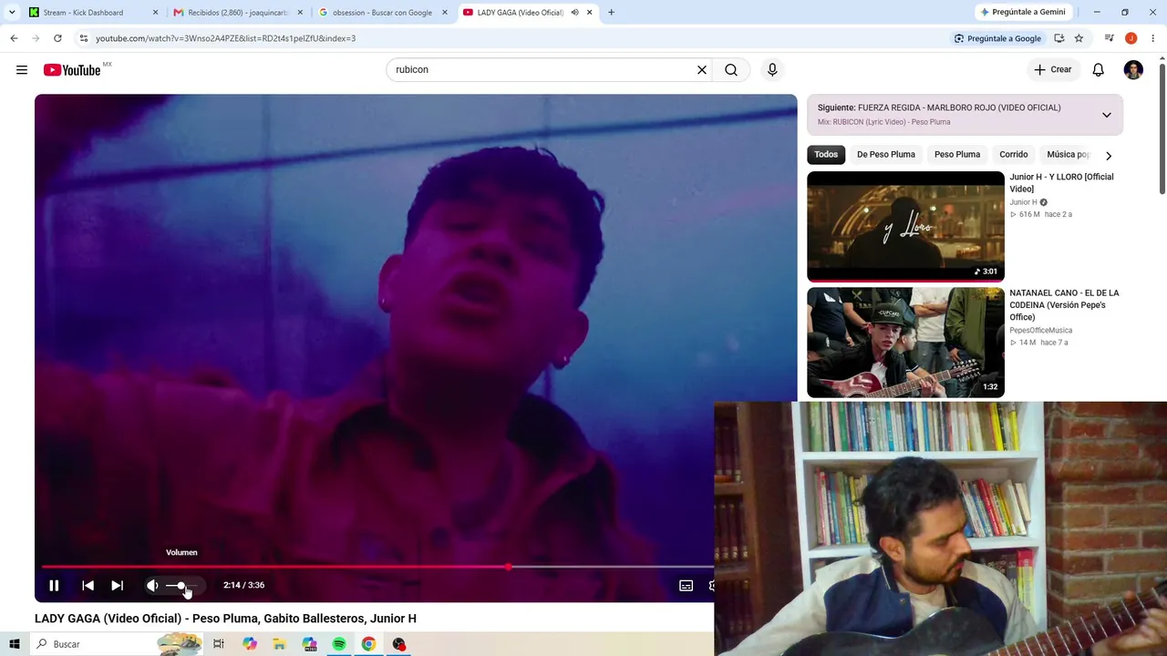Screen dimensions: 1167x656
Task: Open the Chrome three-dot menu
Action: (x=1153, y=38)
